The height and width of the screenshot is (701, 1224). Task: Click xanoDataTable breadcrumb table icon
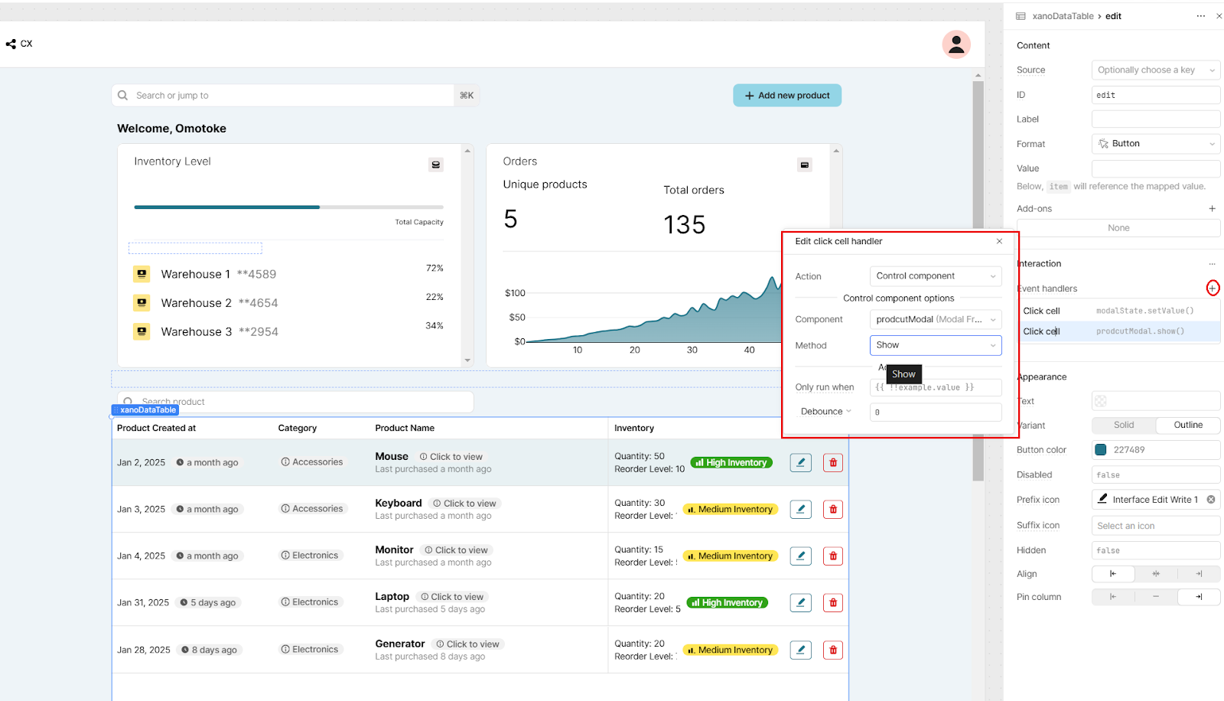coord(1021,16)
